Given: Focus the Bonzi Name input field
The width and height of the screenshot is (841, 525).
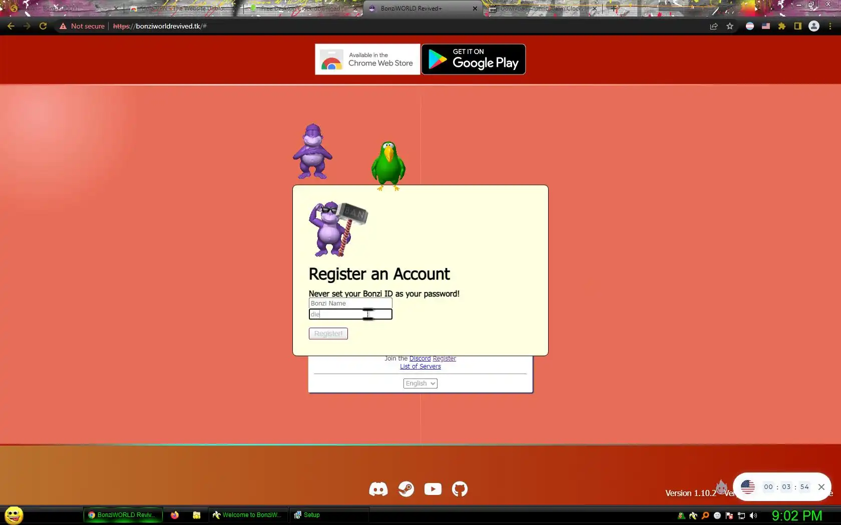Looking at the screenshot, I should click(x=350, y=303).
